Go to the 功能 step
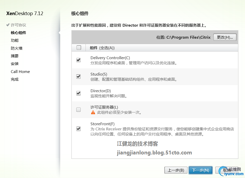This screenshot has height=178, width=245. (15, 40)
